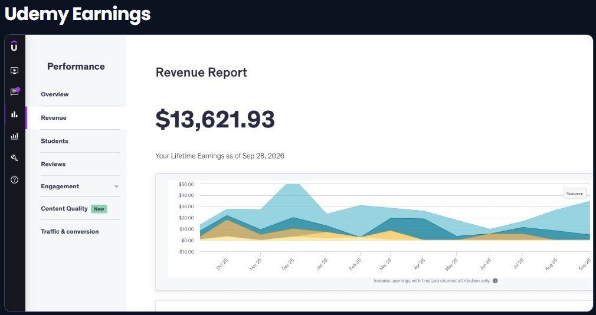The width and height of the screenshot is (596, 315).
Task: Open the chart-with-baseline icon below Performance icon
Action: pos(14,136)
